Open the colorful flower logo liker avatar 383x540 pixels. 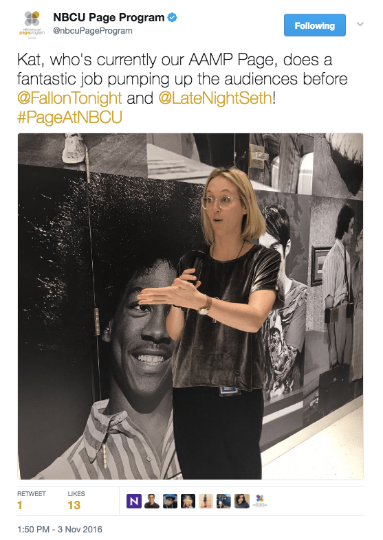(260, 501)
